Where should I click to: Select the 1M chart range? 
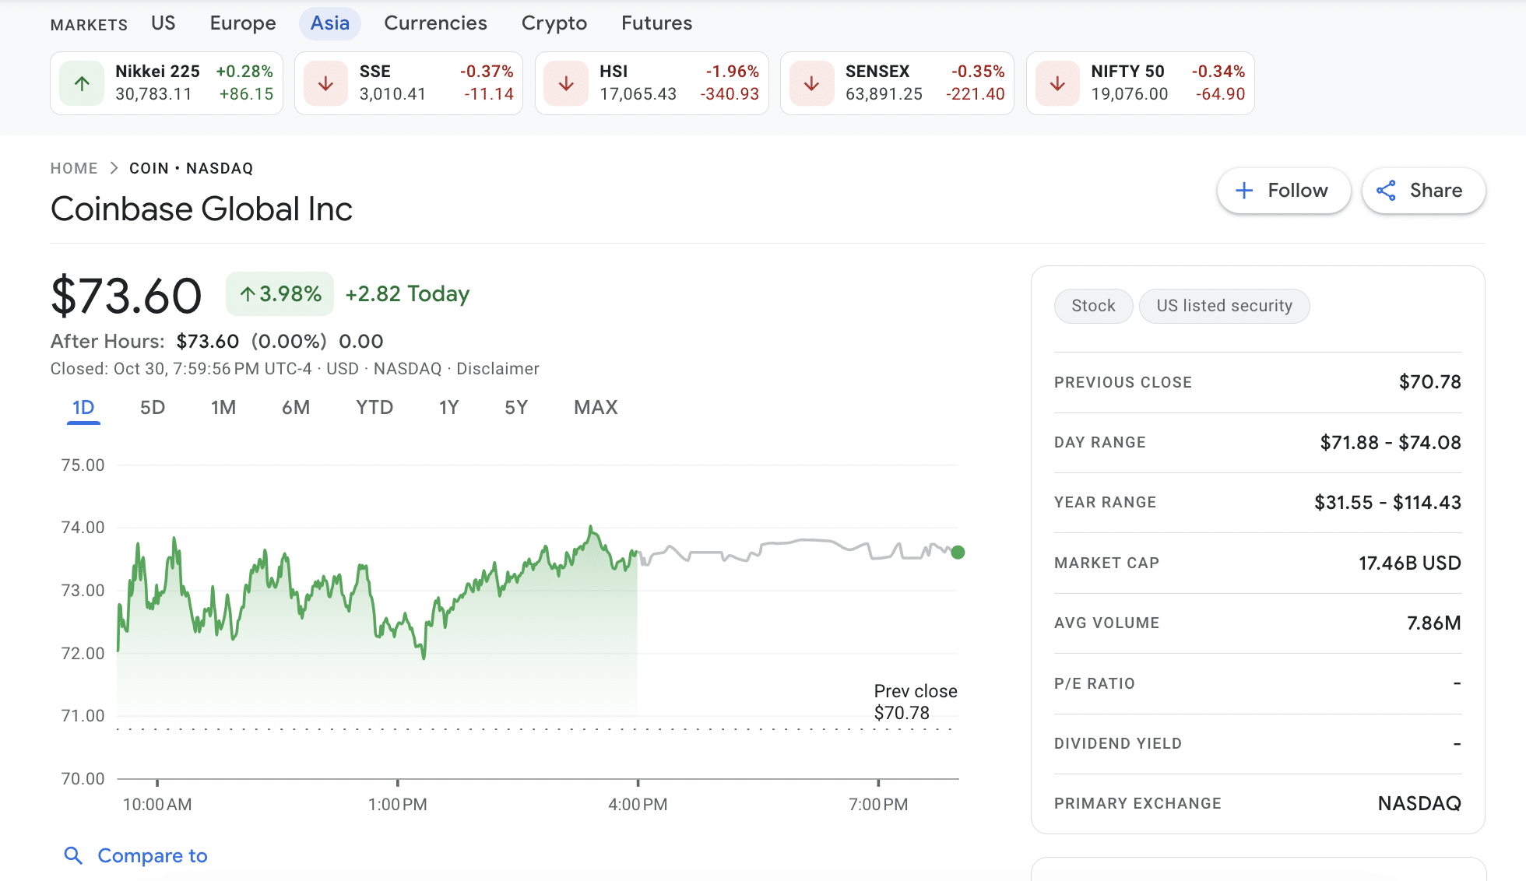pos(223,408)
